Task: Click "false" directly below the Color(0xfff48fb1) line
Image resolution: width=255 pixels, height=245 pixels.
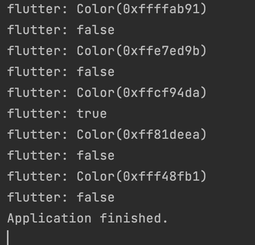Action: pyautogui.click(x=95, y=197)
